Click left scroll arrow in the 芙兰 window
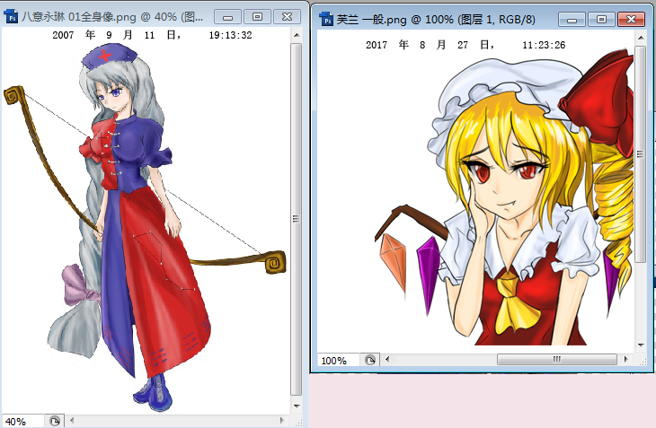 387,359
